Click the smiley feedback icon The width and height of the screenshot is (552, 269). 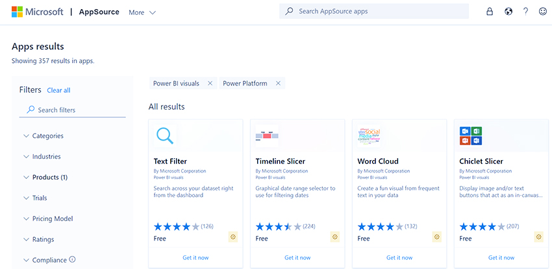tap(542, 12)
